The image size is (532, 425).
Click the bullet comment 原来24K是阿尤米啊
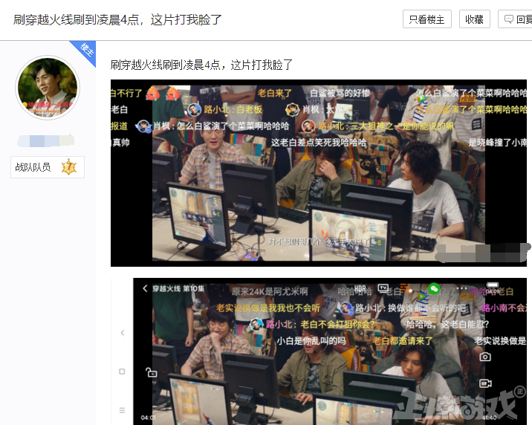coord(270,291)
